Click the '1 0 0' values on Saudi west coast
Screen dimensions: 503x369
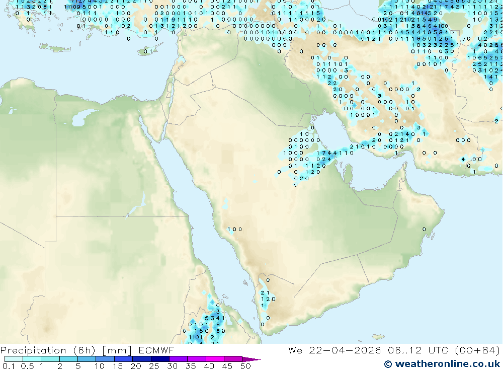point(234,229)
